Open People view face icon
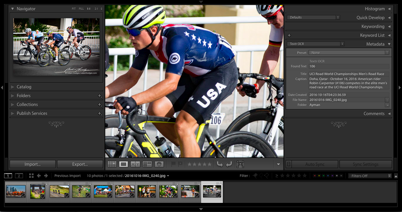The width and height of the screenshot is (402, 212). pos(159,164)
